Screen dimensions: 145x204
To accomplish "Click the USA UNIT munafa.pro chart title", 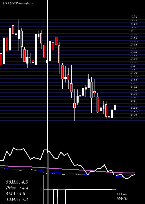I will point(19,3).
